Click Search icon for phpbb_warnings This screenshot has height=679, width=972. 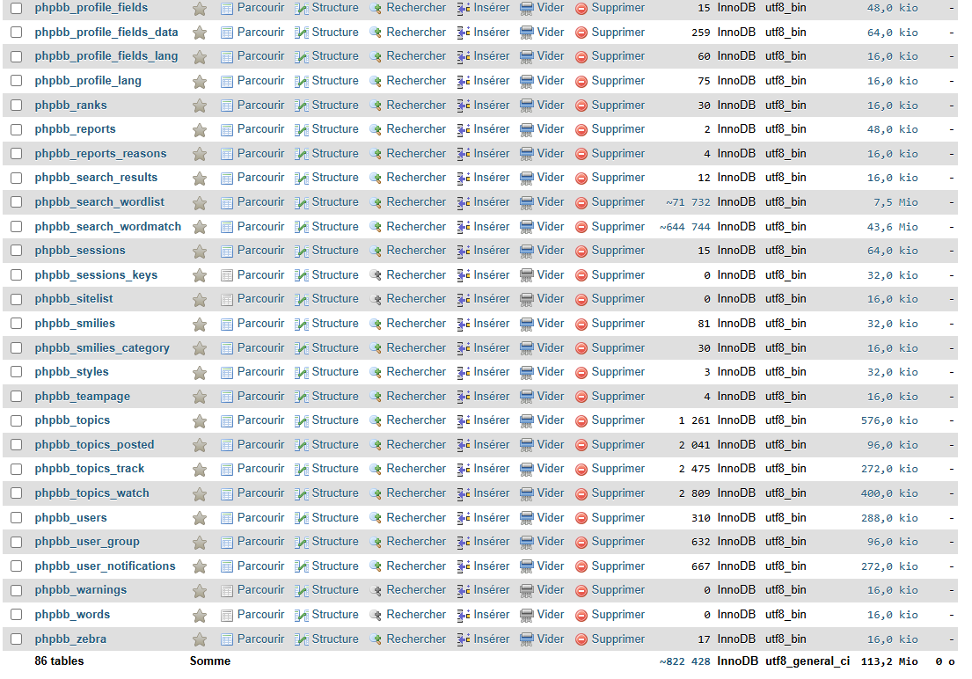pyautogui.click(x=375, y=591)
